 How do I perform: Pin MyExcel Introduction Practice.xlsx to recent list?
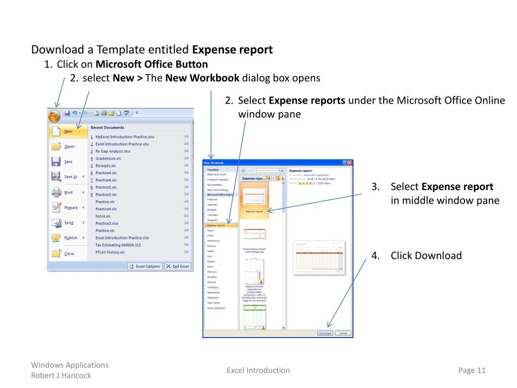pos(186,136)
